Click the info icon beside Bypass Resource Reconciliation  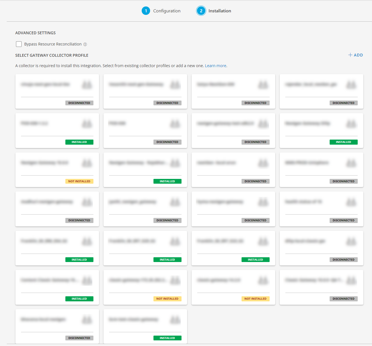point(86,44)
